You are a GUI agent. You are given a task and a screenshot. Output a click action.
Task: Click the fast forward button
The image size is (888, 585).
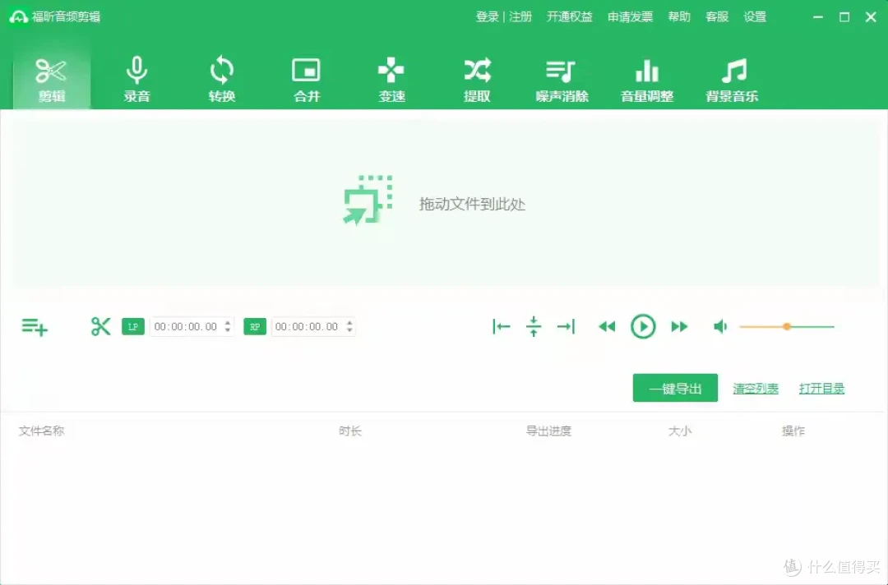[679, 326]
